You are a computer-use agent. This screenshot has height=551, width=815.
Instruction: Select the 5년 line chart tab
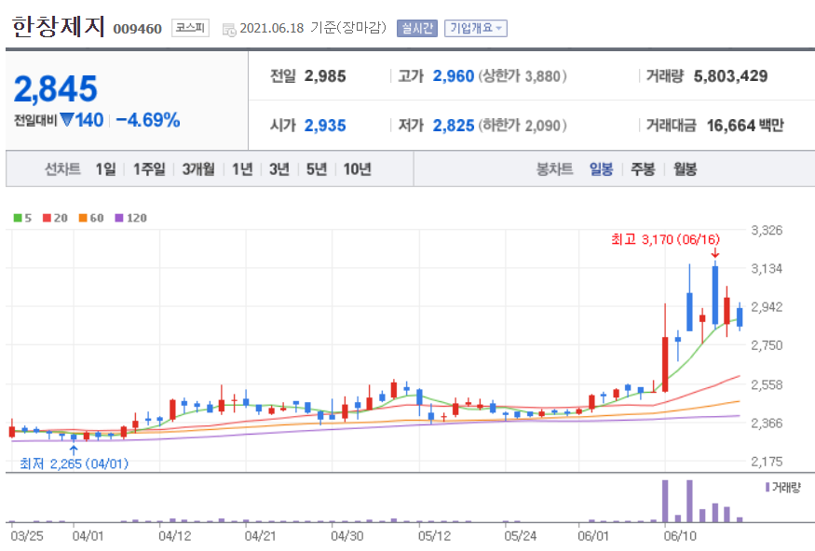pyautogui.click(x=316, y=168)
